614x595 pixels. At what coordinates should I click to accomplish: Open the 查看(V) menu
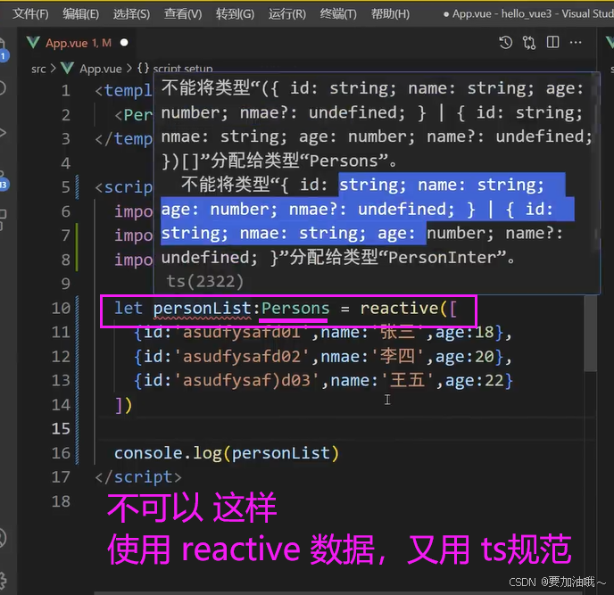coord(183,14)
